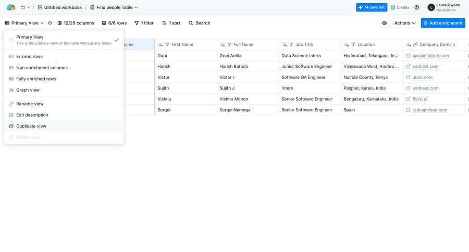469x252 pixels.
Task: Open the folder icon in breadcrumb
Action: pos(23,7)
